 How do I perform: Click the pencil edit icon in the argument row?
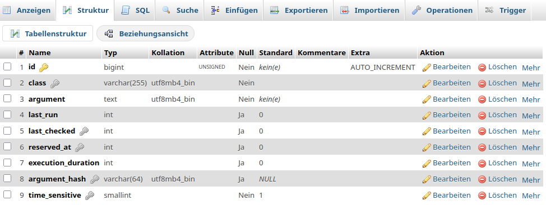(427, 99)
